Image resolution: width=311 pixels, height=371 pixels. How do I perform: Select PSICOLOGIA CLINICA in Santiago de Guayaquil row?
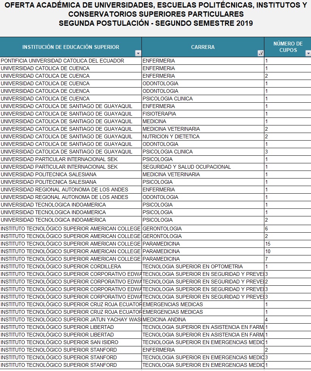[x=203, y=152]
